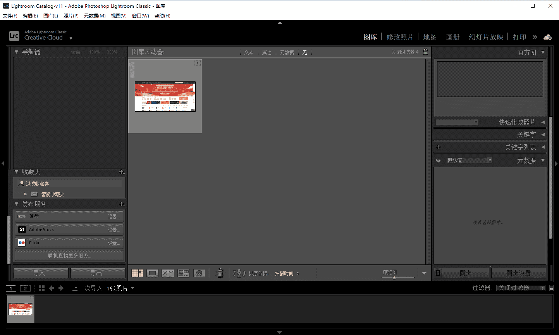The image size is (559, 335).
Task: Select the Painter spray-can tool
Action: 220,273
